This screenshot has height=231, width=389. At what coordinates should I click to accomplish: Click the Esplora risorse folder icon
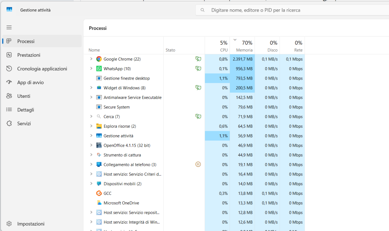click(x=99, y=126)
